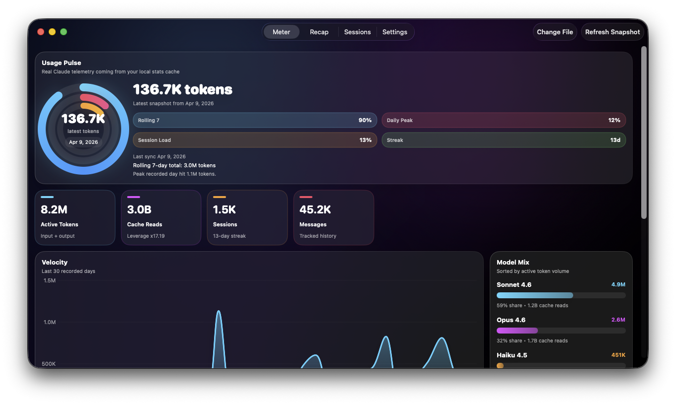Click the Opus 4.6 share bar
This screenshot has width=676, height=405.
561,331
